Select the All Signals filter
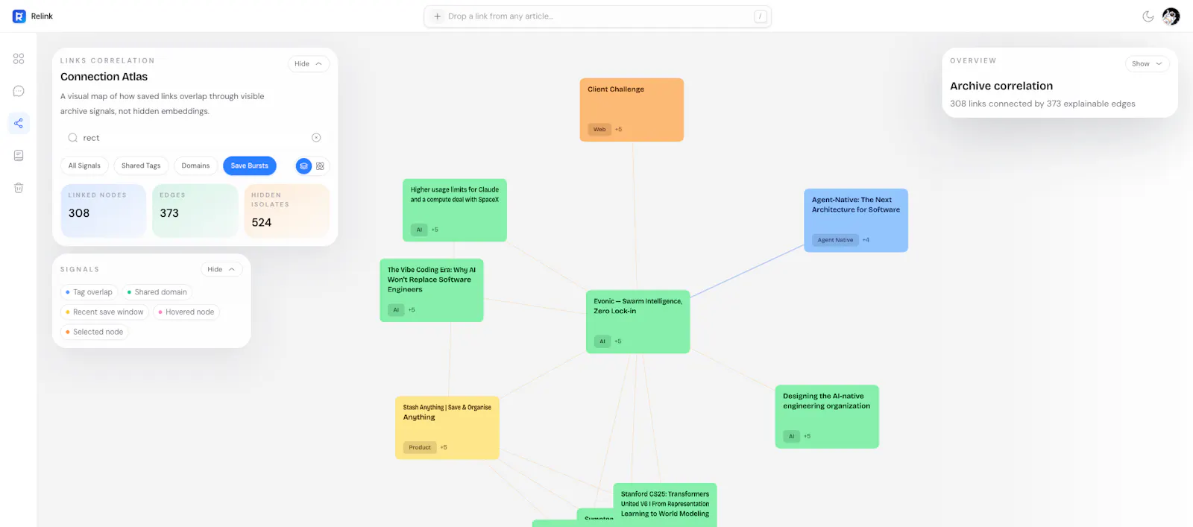This screenshot has width=1193, height=527. [x=84, y=166]
